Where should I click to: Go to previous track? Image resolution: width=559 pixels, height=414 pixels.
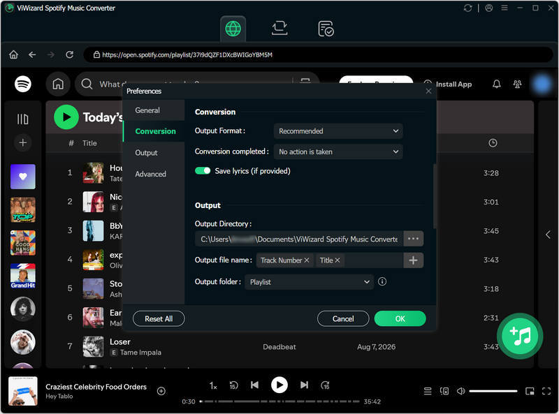tap(254, 385)
